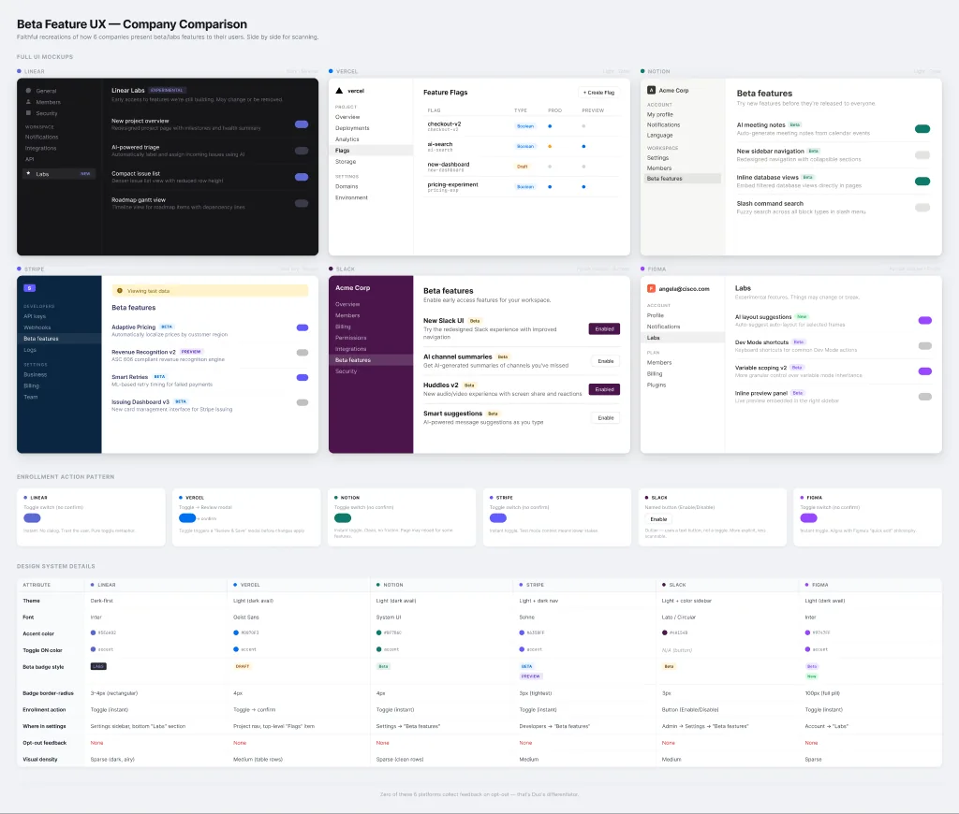Toggle Compact issue list switch
This screenshot has width=959, height=814.
pyautogui.click(x=302, y=177)
